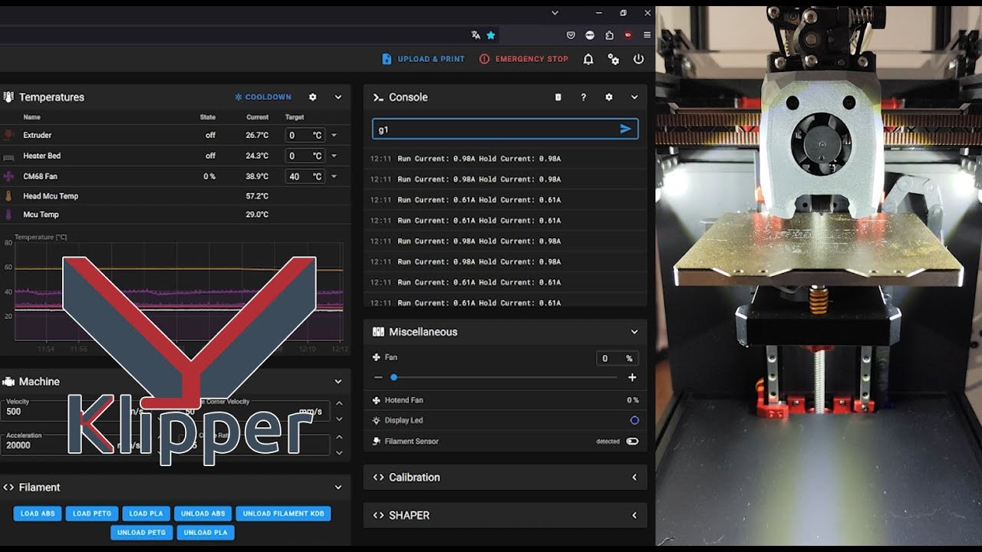
Task: Click Unload Filament KDB macro
Action: click(283, 514)
